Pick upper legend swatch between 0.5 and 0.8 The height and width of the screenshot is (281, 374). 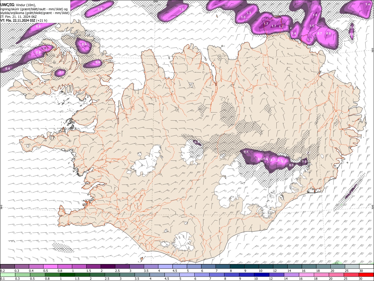(50, 266)
